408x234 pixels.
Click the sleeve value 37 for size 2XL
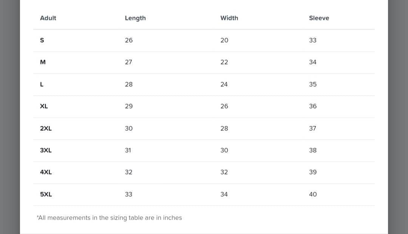pyautogui.click(x=312, y=128)
